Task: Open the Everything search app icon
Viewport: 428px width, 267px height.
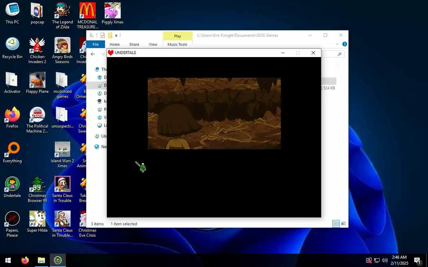Action: click(x=12, y=153)
